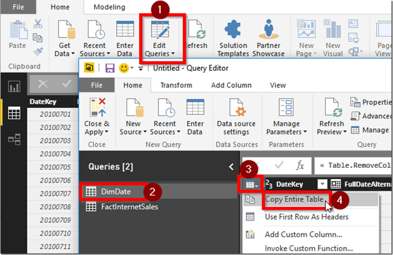Open Data source settings

pos(236,117)
